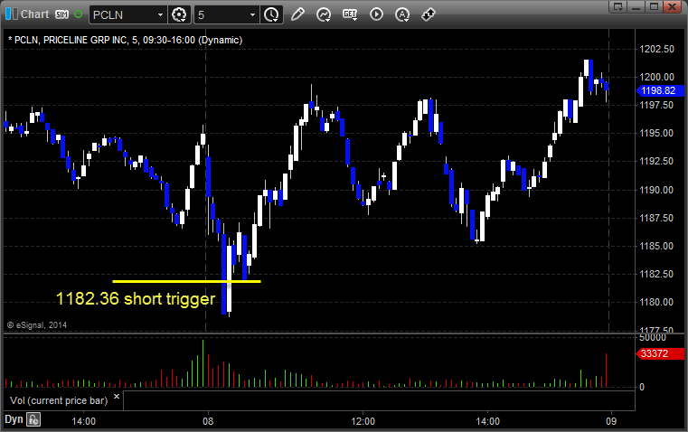Screen dimensions: 688x432
Task: Click the 12:00 time axis label
Action: coord(363,421)
